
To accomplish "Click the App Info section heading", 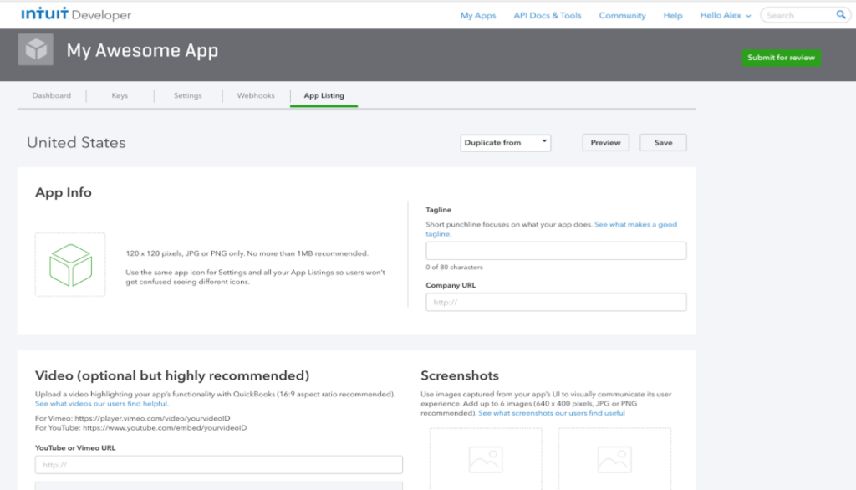I will (x=64, y=192).
